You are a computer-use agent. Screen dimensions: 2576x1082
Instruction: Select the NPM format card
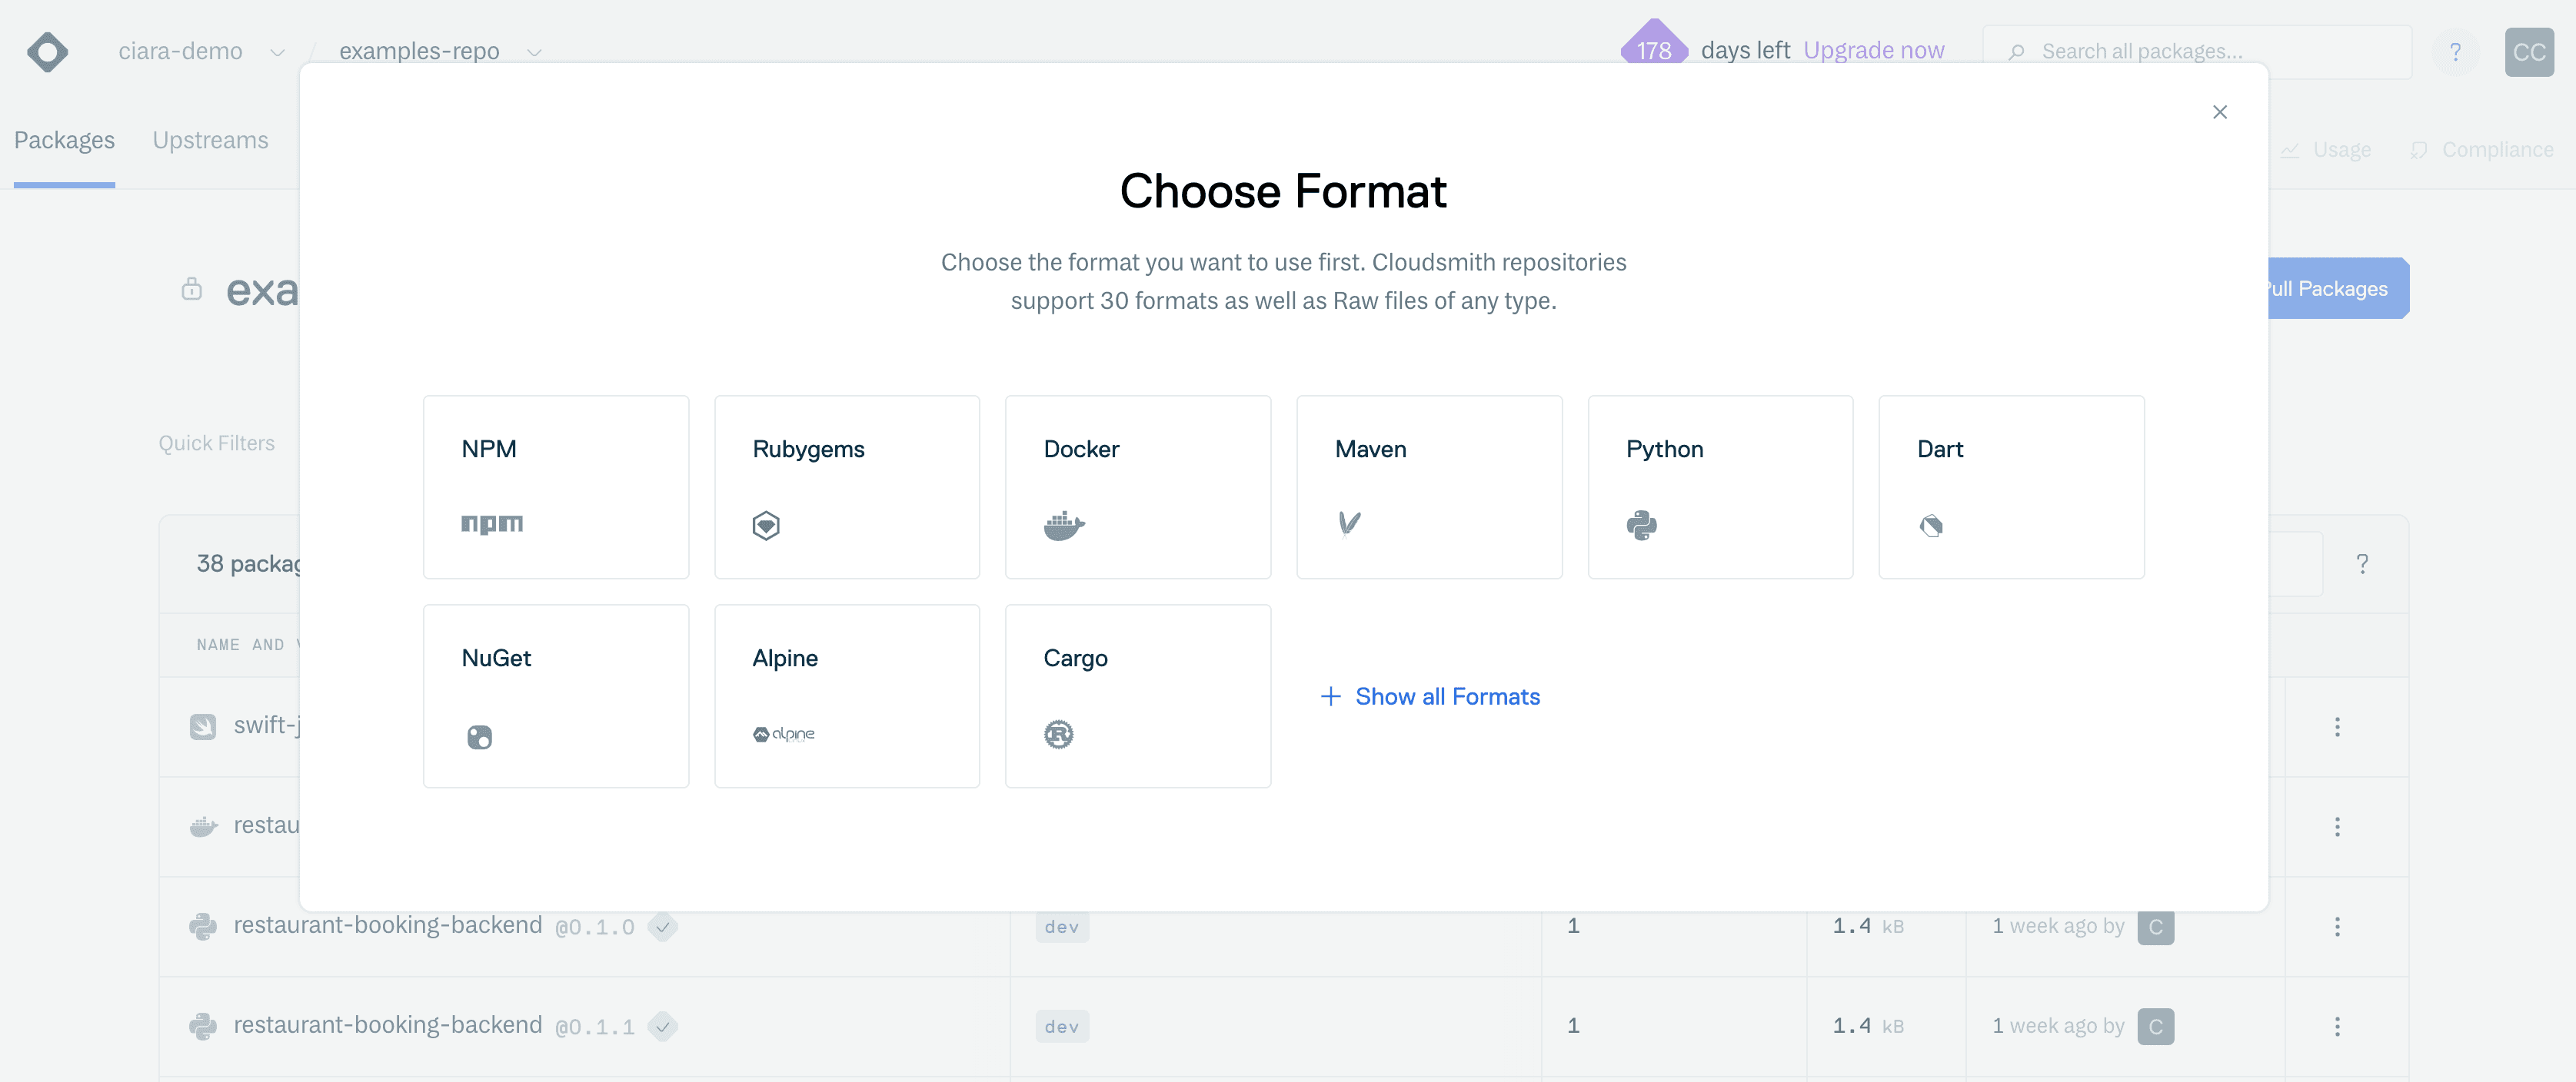click(x=555, y=486)
